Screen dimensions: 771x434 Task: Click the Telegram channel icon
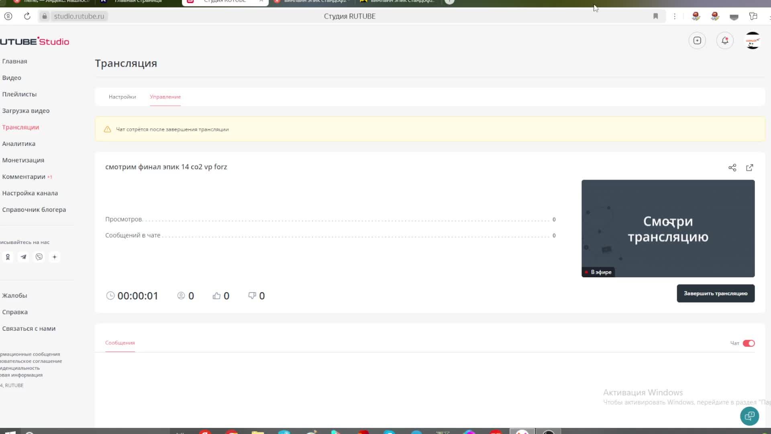click(x=23, y=257)
